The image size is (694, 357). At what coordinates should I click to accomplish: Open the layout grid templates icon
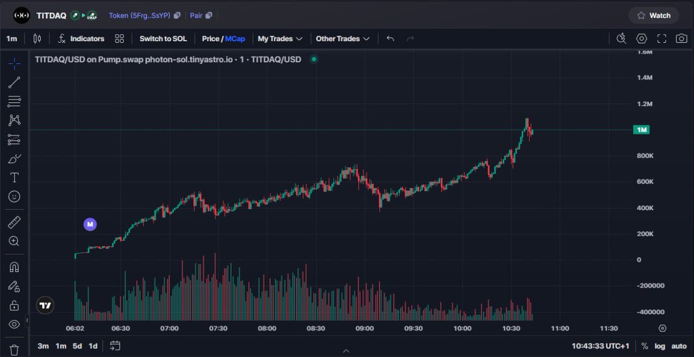120,39
